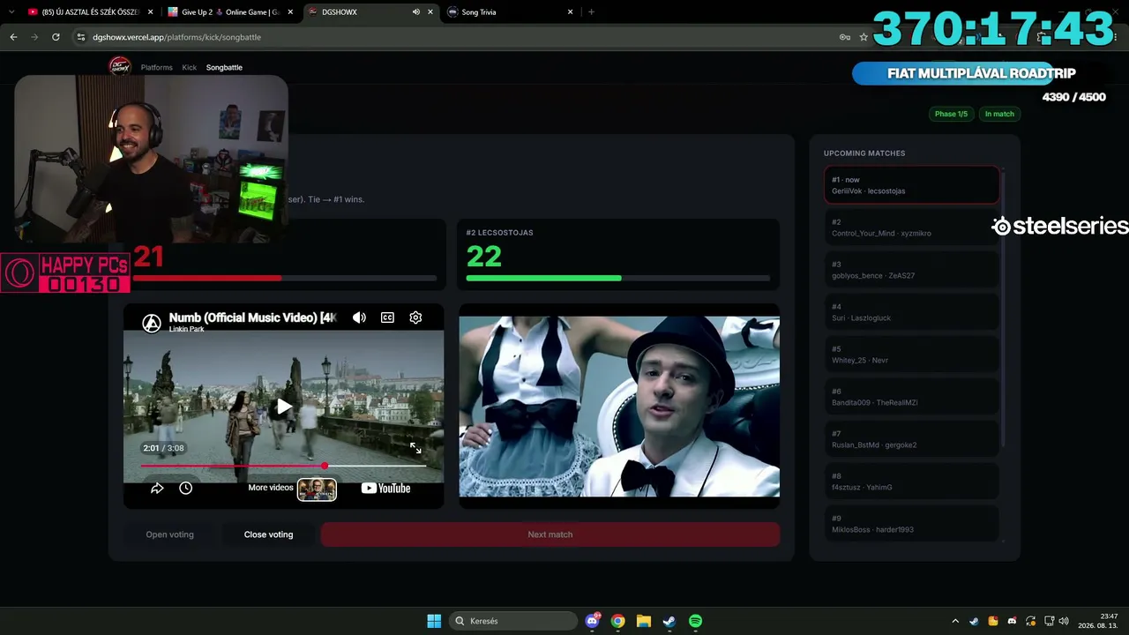
Task: Select match #1 GerliiVok · lecsostojas
Action: (x=912, y=185)
